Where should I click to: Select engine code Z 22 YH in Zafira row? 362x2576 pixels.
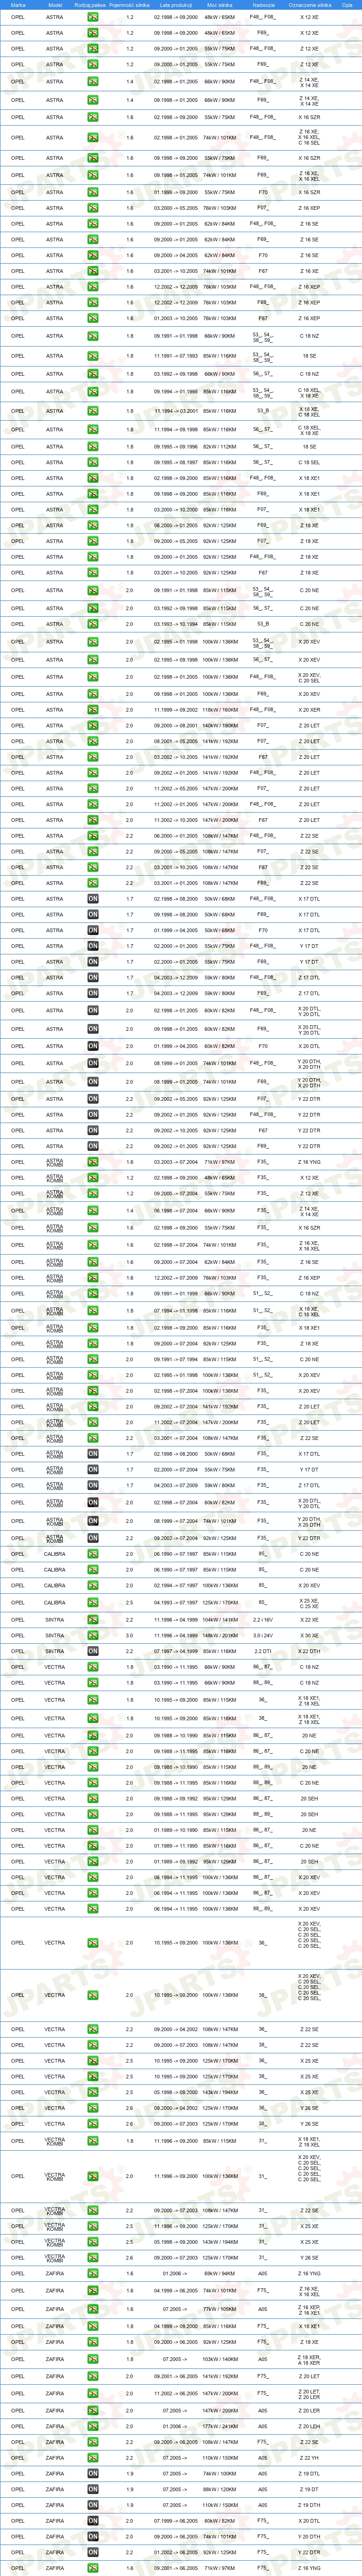coord(310,2458)
